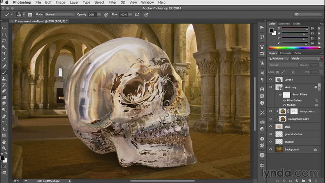Viewport: 325px width, 183px height.
Task: Toggle Filter Gallery filter visibility
Action: [284, 101]
